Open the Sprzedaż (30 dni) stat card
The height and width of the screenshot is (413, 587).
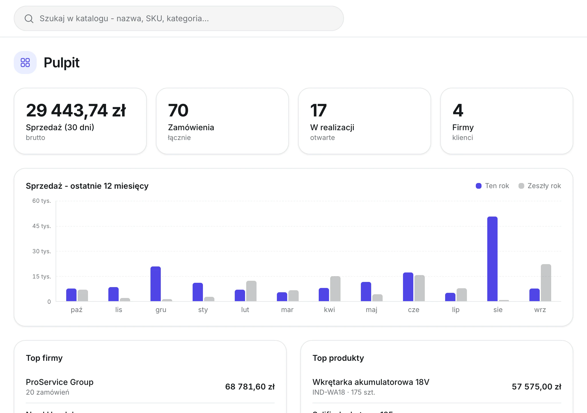(80, 121)
